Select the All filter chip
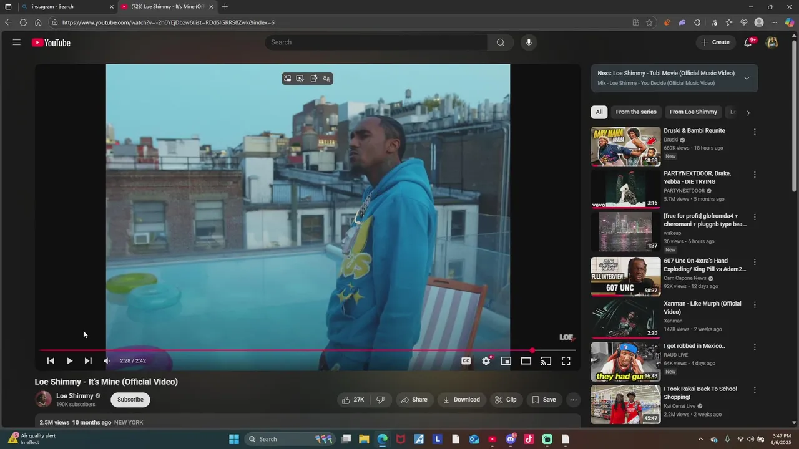The width and height of the screenshot is (799, 449). tap(599, 112)
